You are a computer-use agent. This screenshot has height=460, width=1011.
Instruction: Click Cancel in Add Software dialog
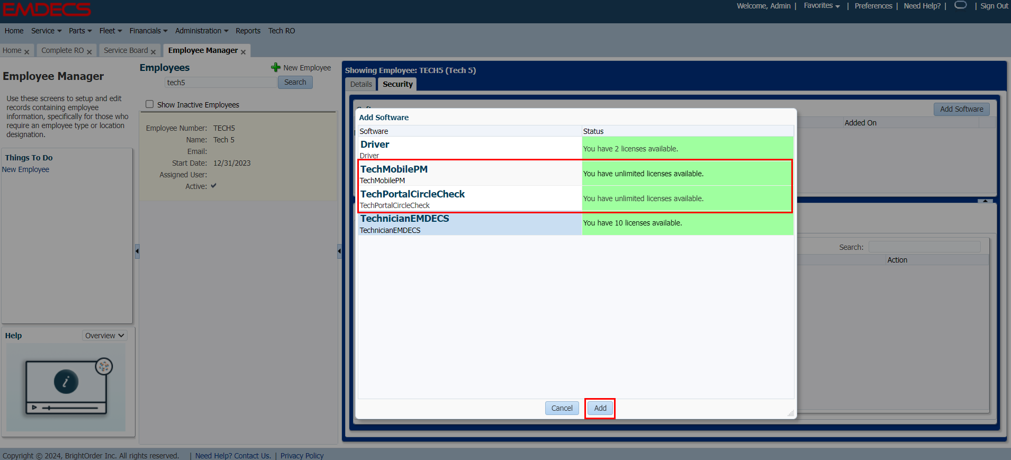click(x=562, y=408)
